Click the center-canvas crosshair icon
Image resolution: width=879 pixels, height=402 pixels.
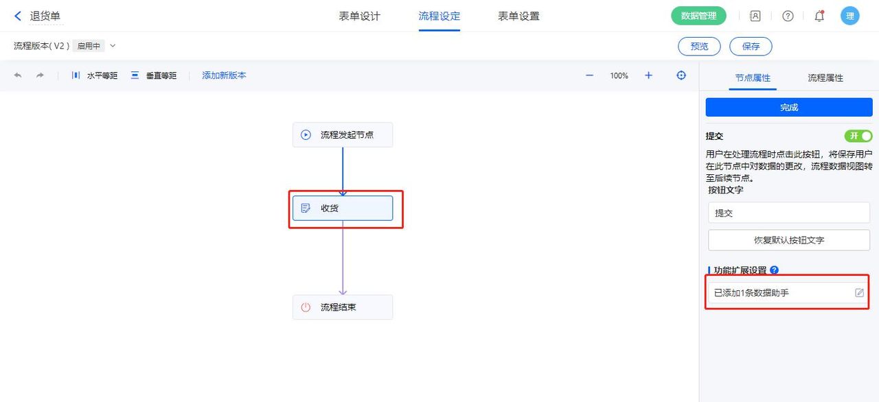[681, 75]
